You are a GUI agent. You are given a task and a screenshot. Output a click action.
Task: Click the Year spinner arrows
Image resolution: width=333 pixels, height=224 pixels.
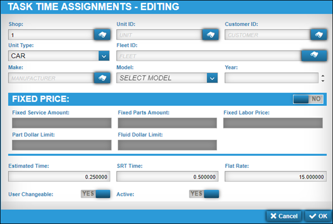(323, 78)
